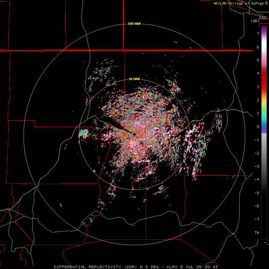Click the scale value 7
Screen dimensions: 269x269
point(258,33)
